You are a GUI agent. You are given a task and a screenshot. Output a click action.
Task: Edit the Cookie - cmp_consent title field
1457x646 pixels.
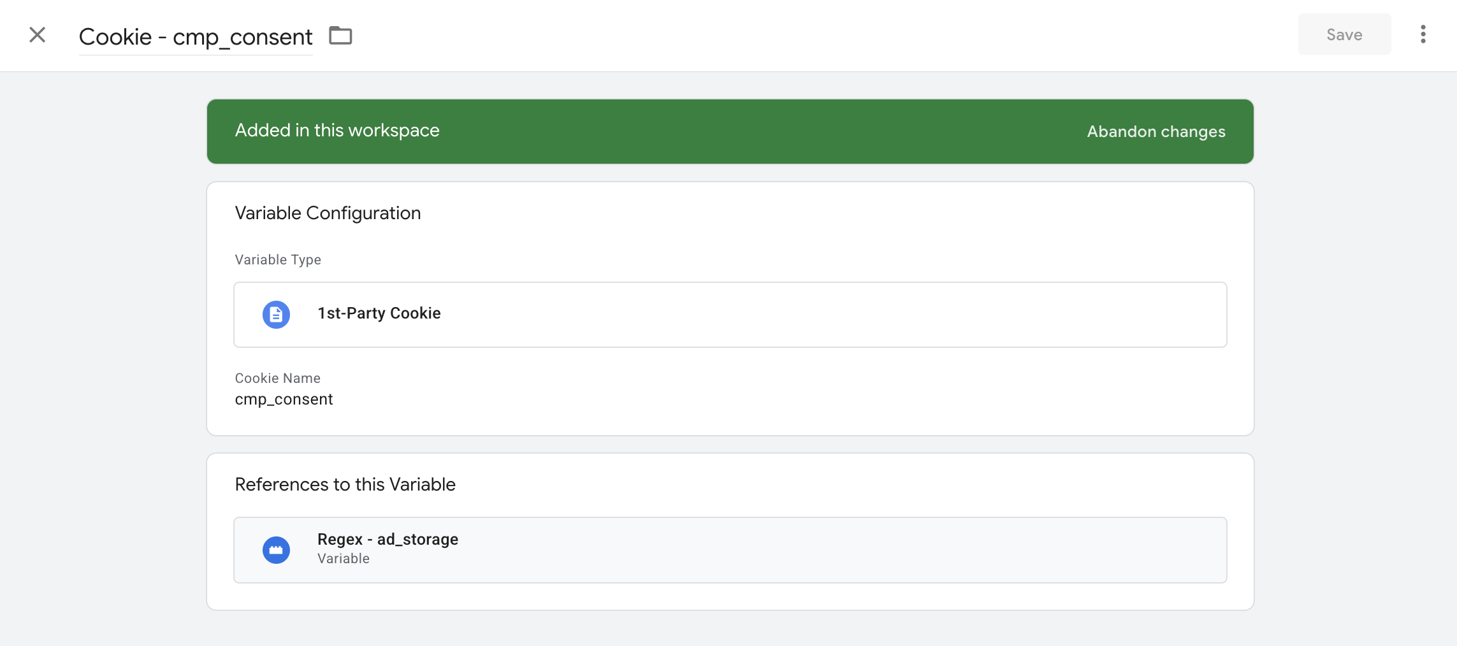click(195, 36)
